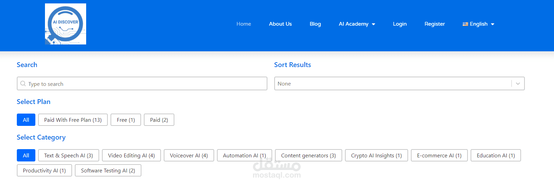The width and height of the screenshot is (554, 183).
Task: Open the About Us page
Action: pyautogui.click(x=280, y=24)
